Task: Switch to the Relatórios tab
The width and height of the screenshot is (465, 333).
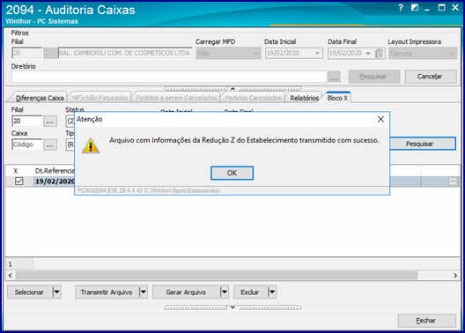Action: point(304,98)
